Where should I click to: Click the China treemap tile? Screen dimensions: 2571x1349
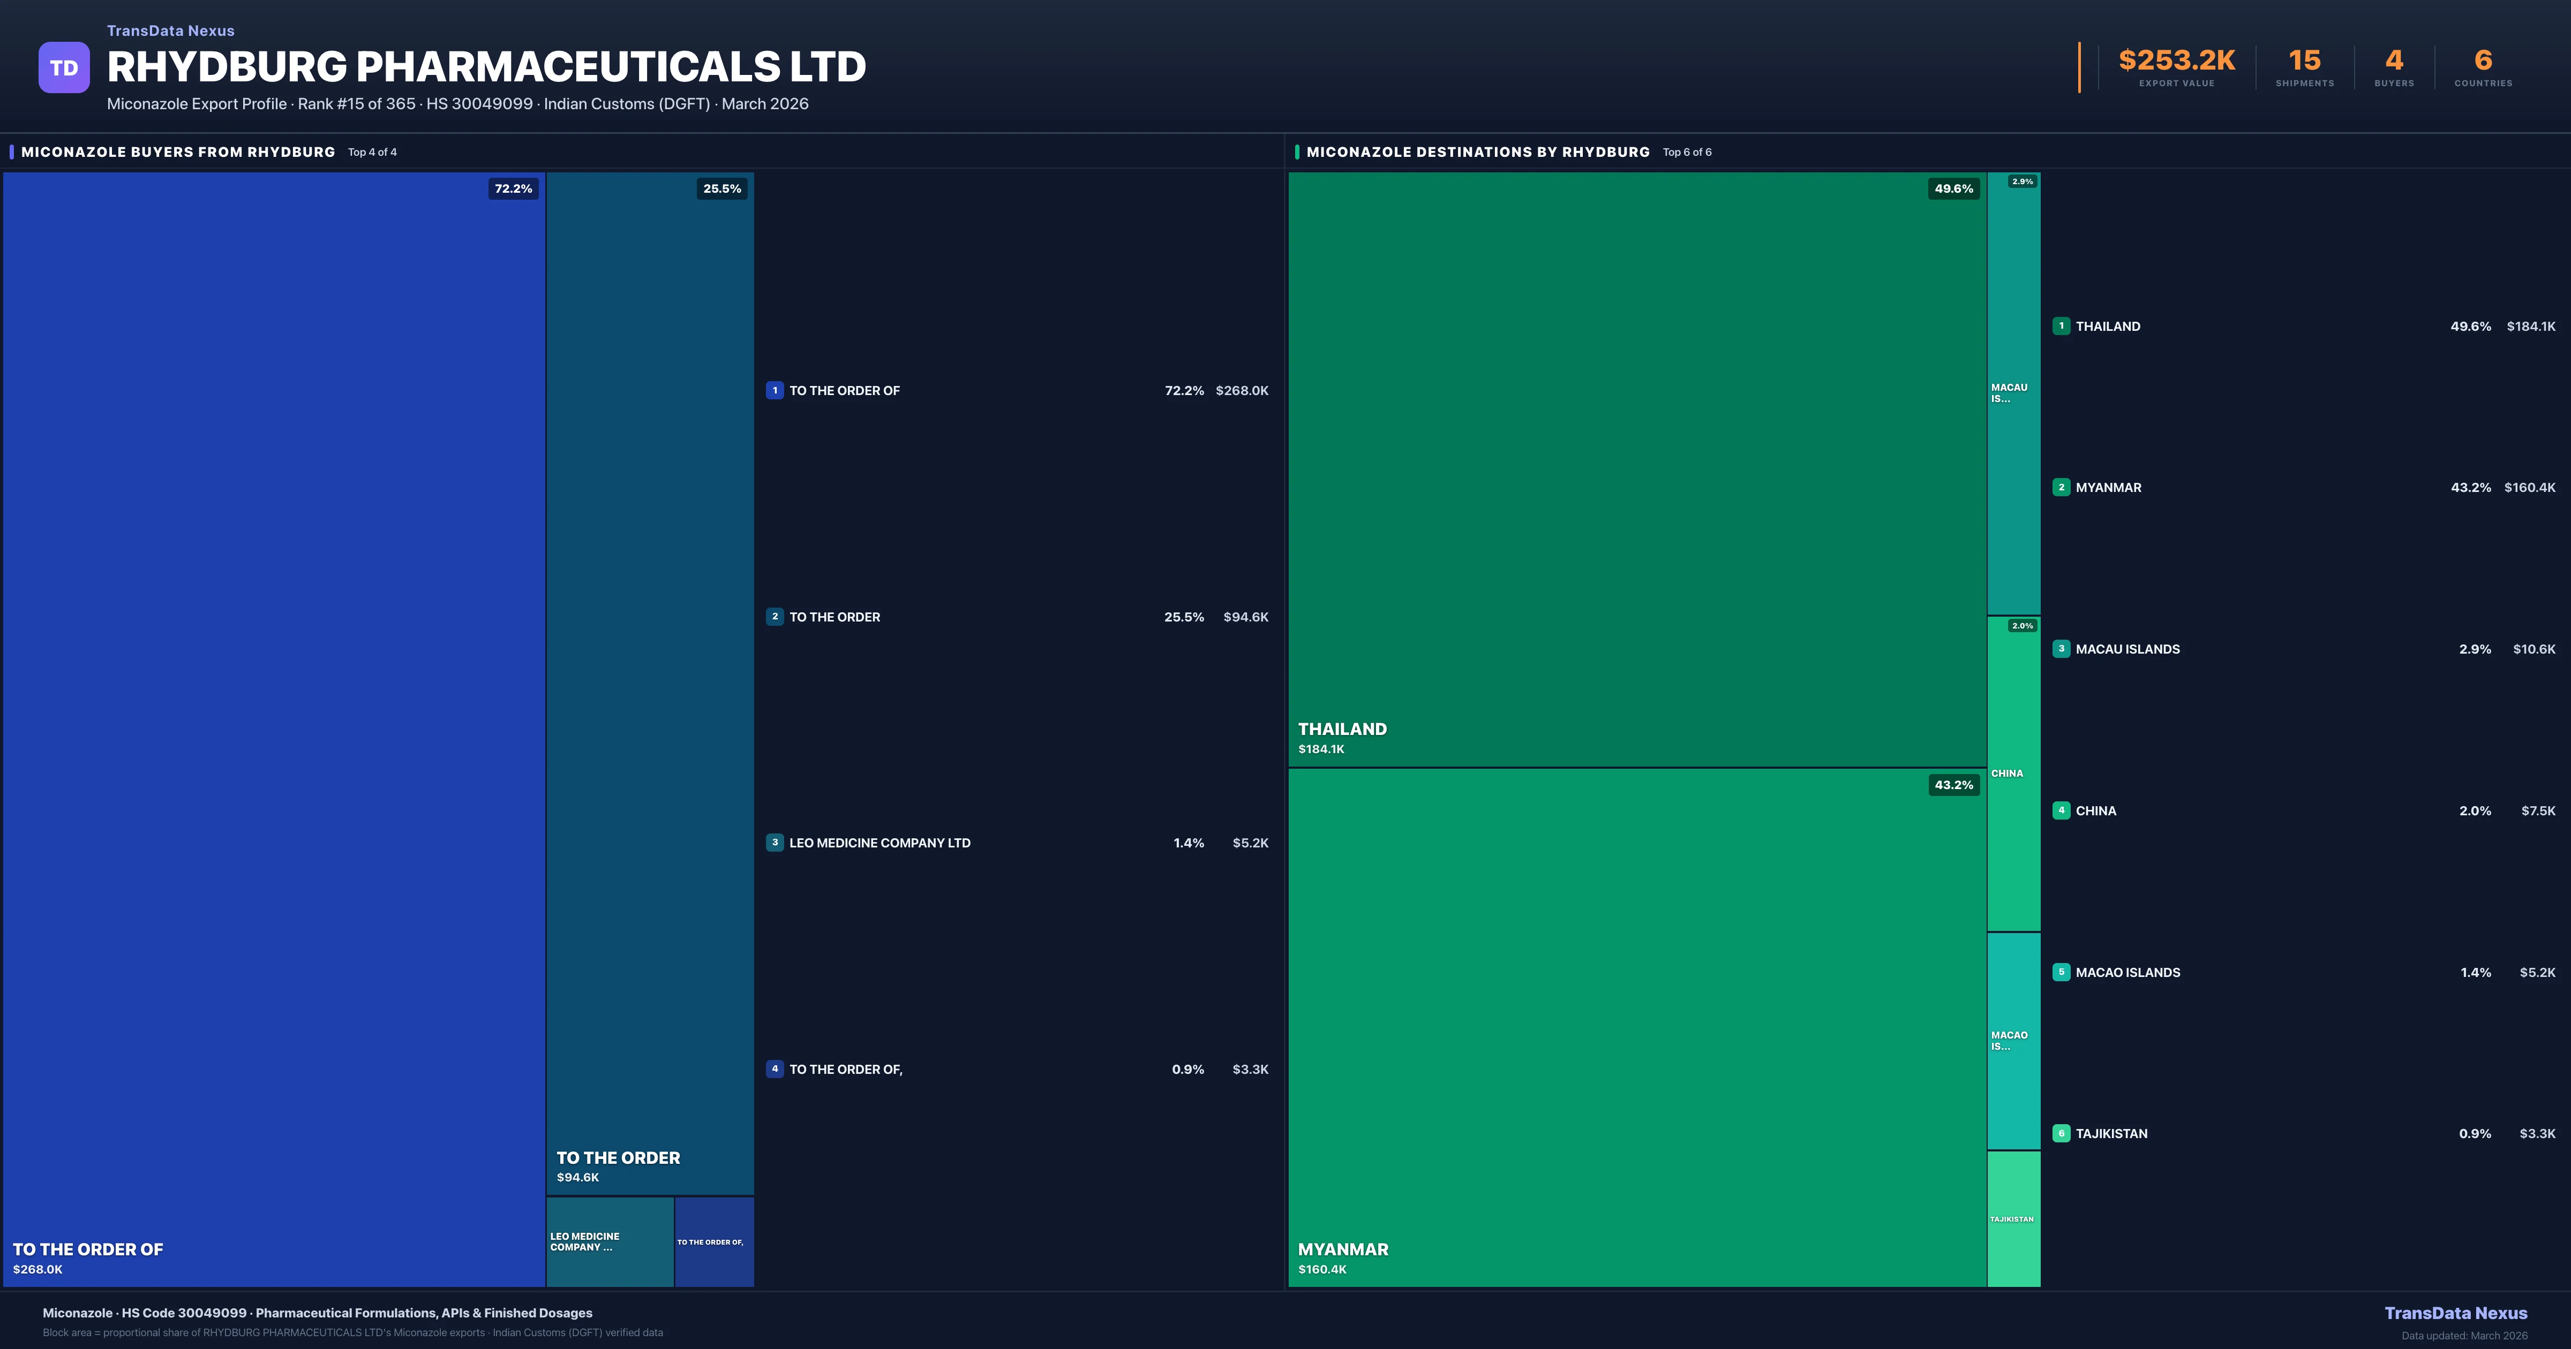(2013, 774)
